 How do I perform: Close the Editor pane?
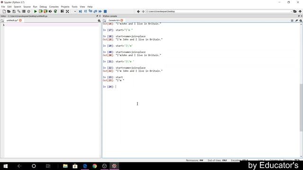100,16
